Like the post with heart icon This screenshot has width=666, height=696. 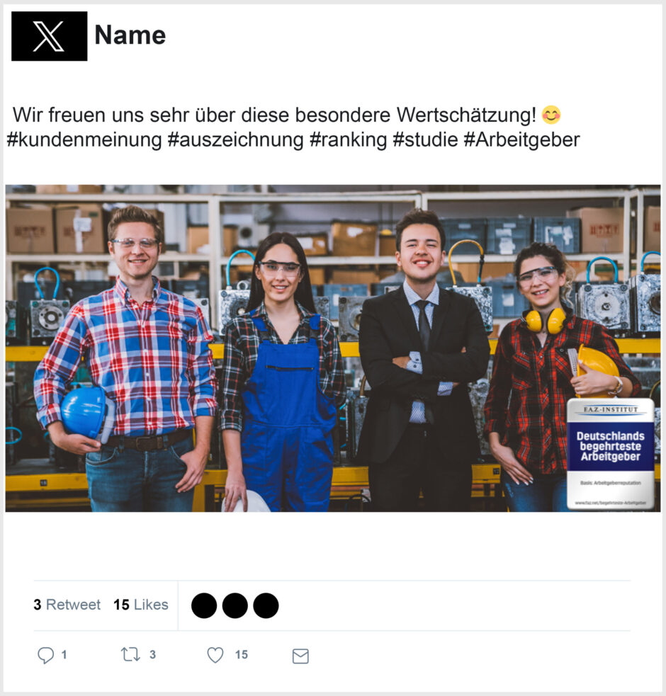pos(215,655)
